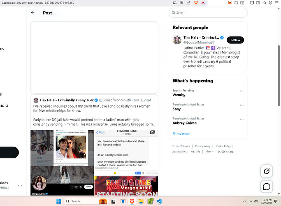Image resolution: width=281 pixels, height=206 pixels.
Task: Open the browser hamburger menu
Action: click(x=276, y=3)
